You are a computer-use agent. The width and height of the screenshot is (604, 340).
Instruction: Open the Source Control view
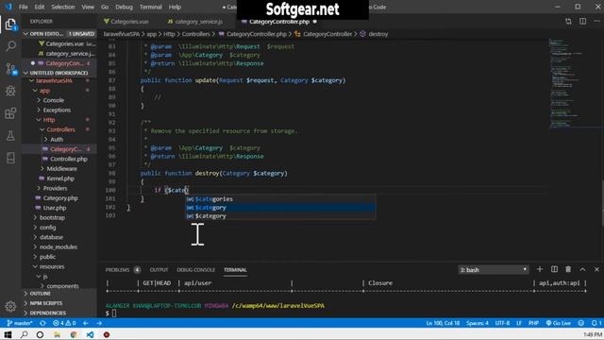point(10,69)
